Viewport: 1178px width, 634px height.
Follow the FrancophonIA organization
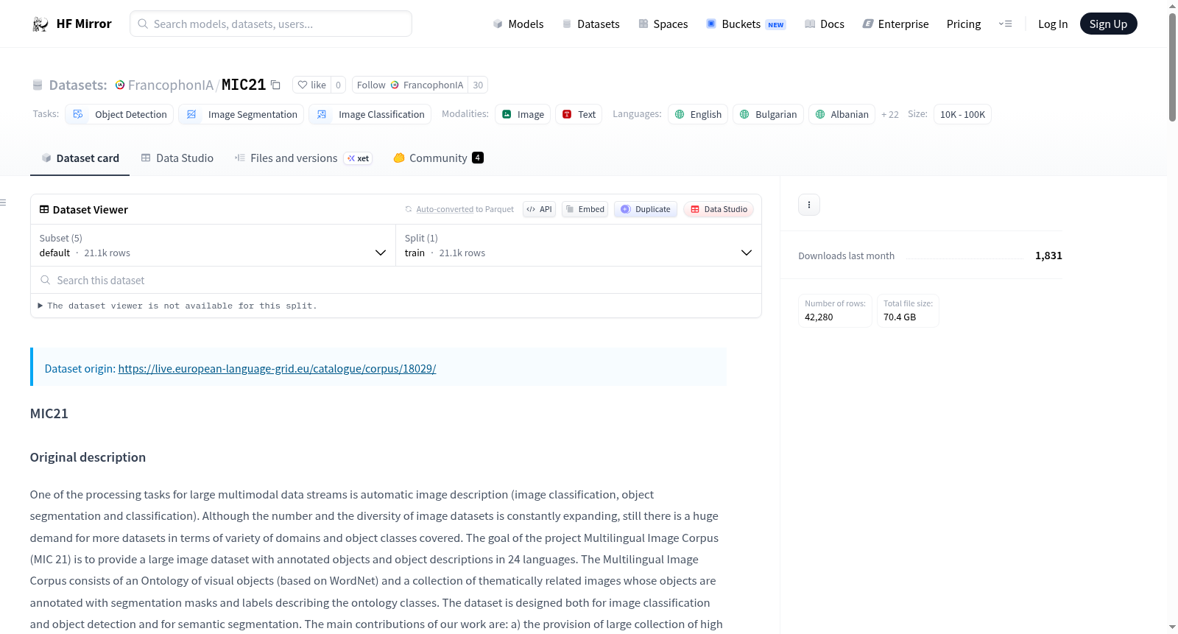410,85
